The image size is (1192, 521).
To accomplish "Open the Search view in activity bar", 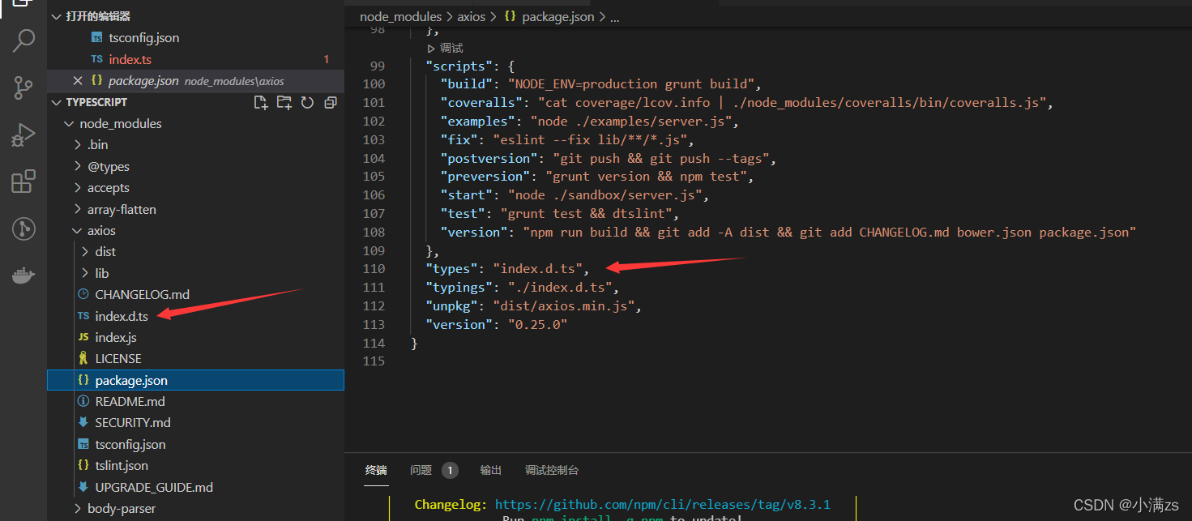I will click(x=23, y=41).
